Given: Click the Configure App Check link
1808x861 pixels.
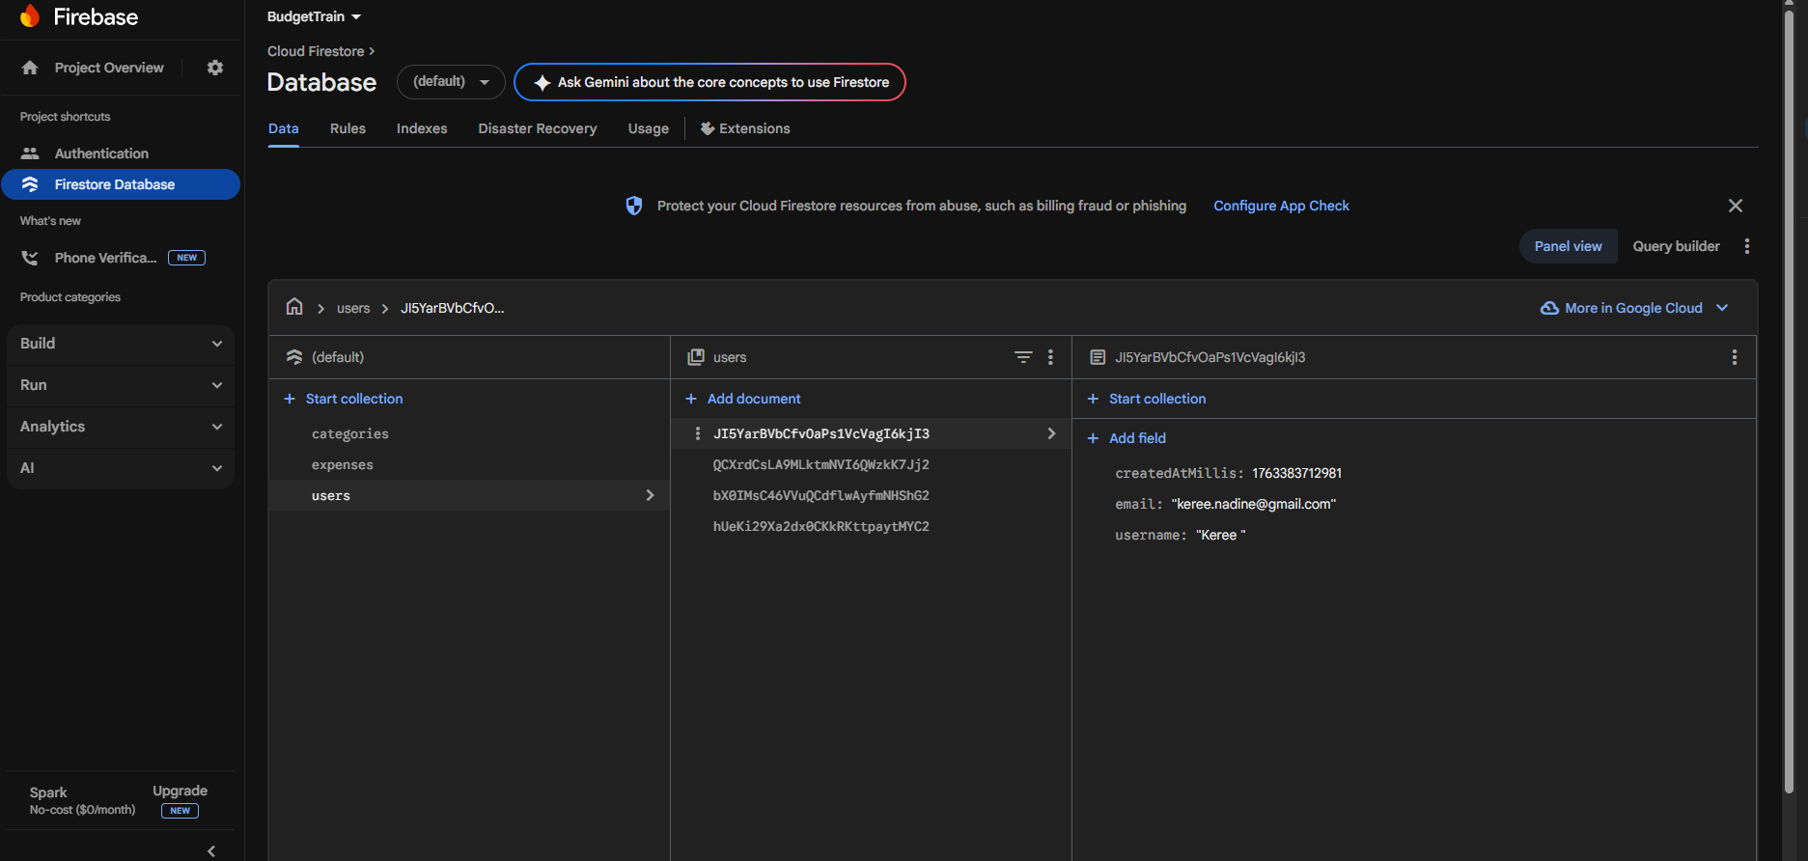Looking at the screenshot, I should [1281, 206].
